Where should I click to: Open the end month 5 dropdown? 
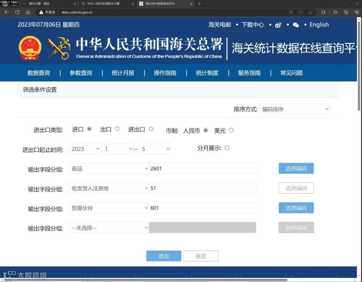[155, 149]
